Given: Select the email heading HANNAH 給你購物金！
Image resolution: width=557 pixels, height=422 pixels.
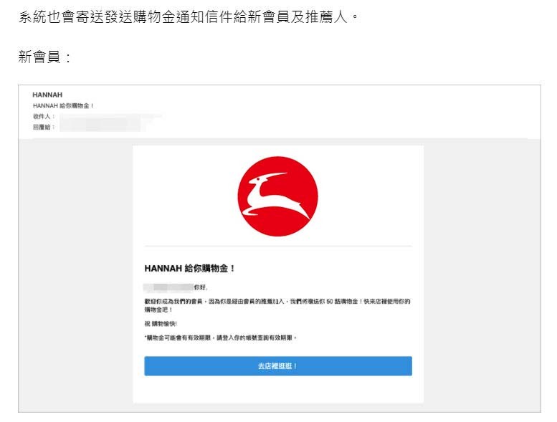Looking at the screenshot, I should tap(189, 269).
